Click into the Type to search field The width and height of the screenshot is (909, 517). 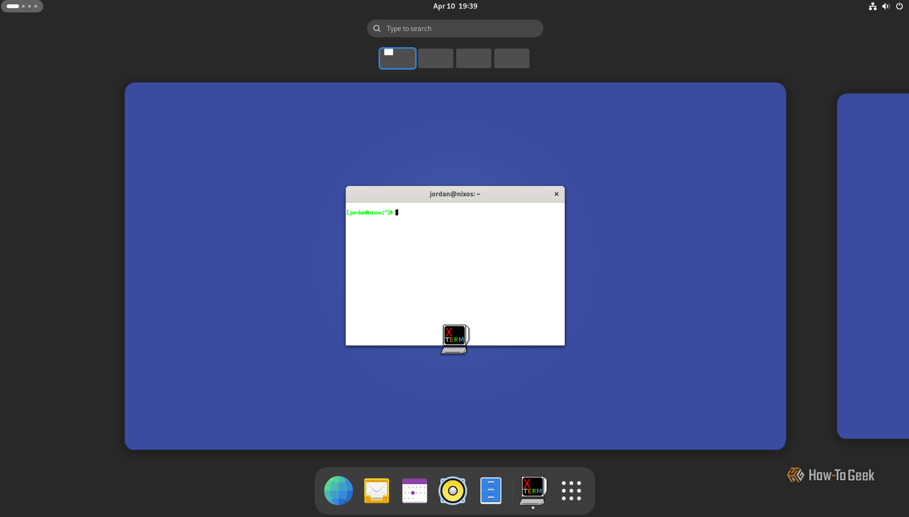(454, 28)
